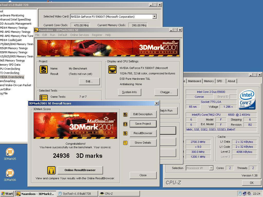Open the Run menu in 3DMark2001
This screenshot has width=263, height=197.
52,35
